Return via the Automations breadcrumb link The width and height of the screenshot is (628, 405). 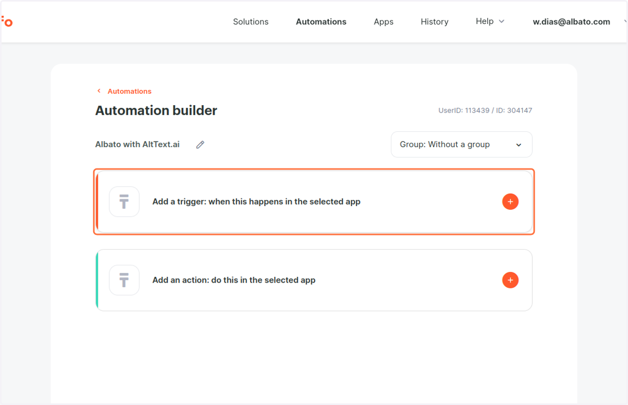tap(129, 91)
